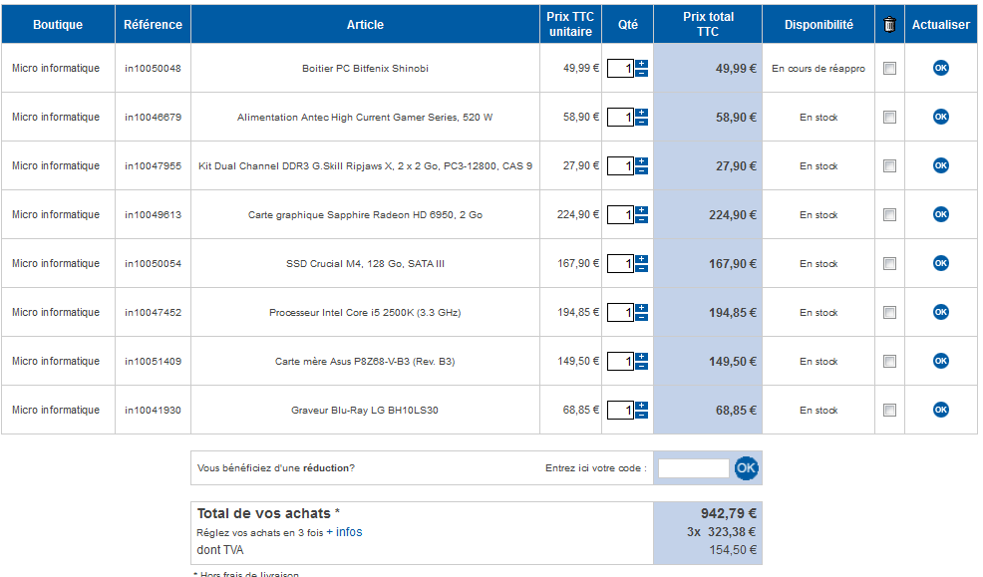Validate the reduction code with OK button
The height and width of the screenshot is (577, 983).
click(x=747, y=467)
